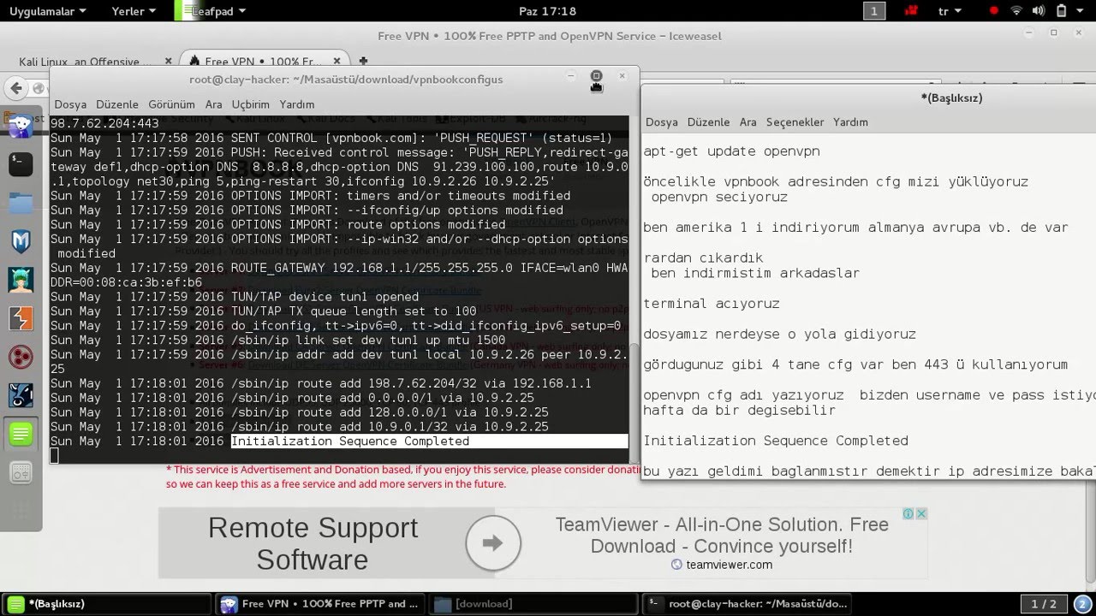Launch Burp Suite from the dock

pyautogui.click(x=20, y=318)
